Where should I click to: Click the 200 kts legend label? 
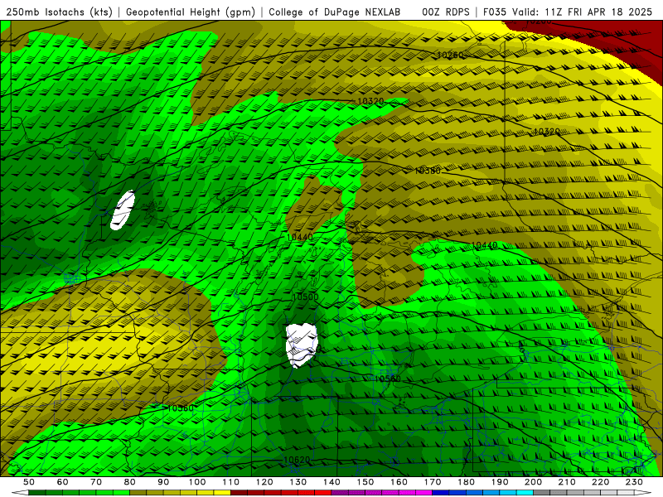[533, 482]
